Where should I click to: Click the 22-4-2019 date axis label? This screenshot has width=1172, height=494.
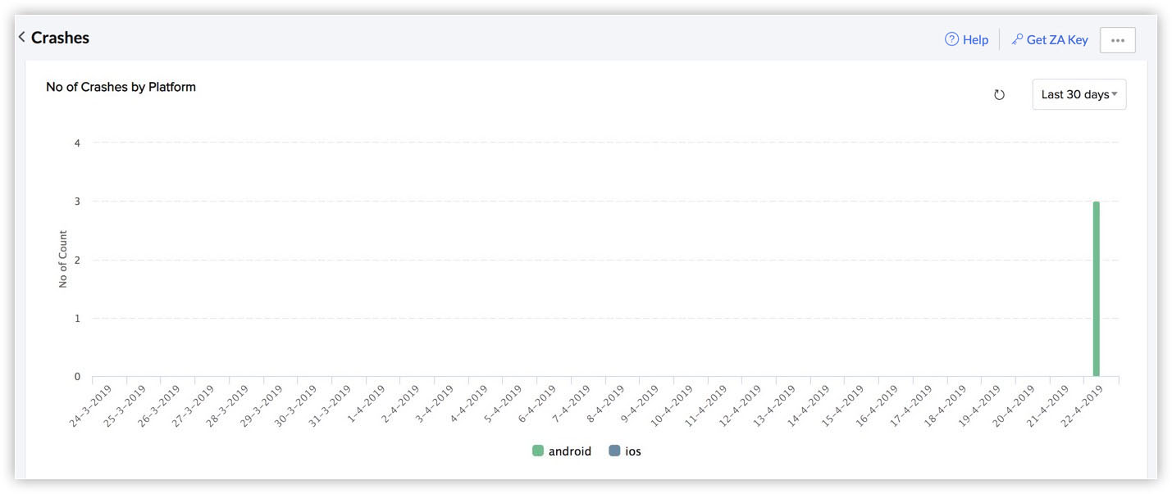pyautogui.click(x=1081, y=406)
